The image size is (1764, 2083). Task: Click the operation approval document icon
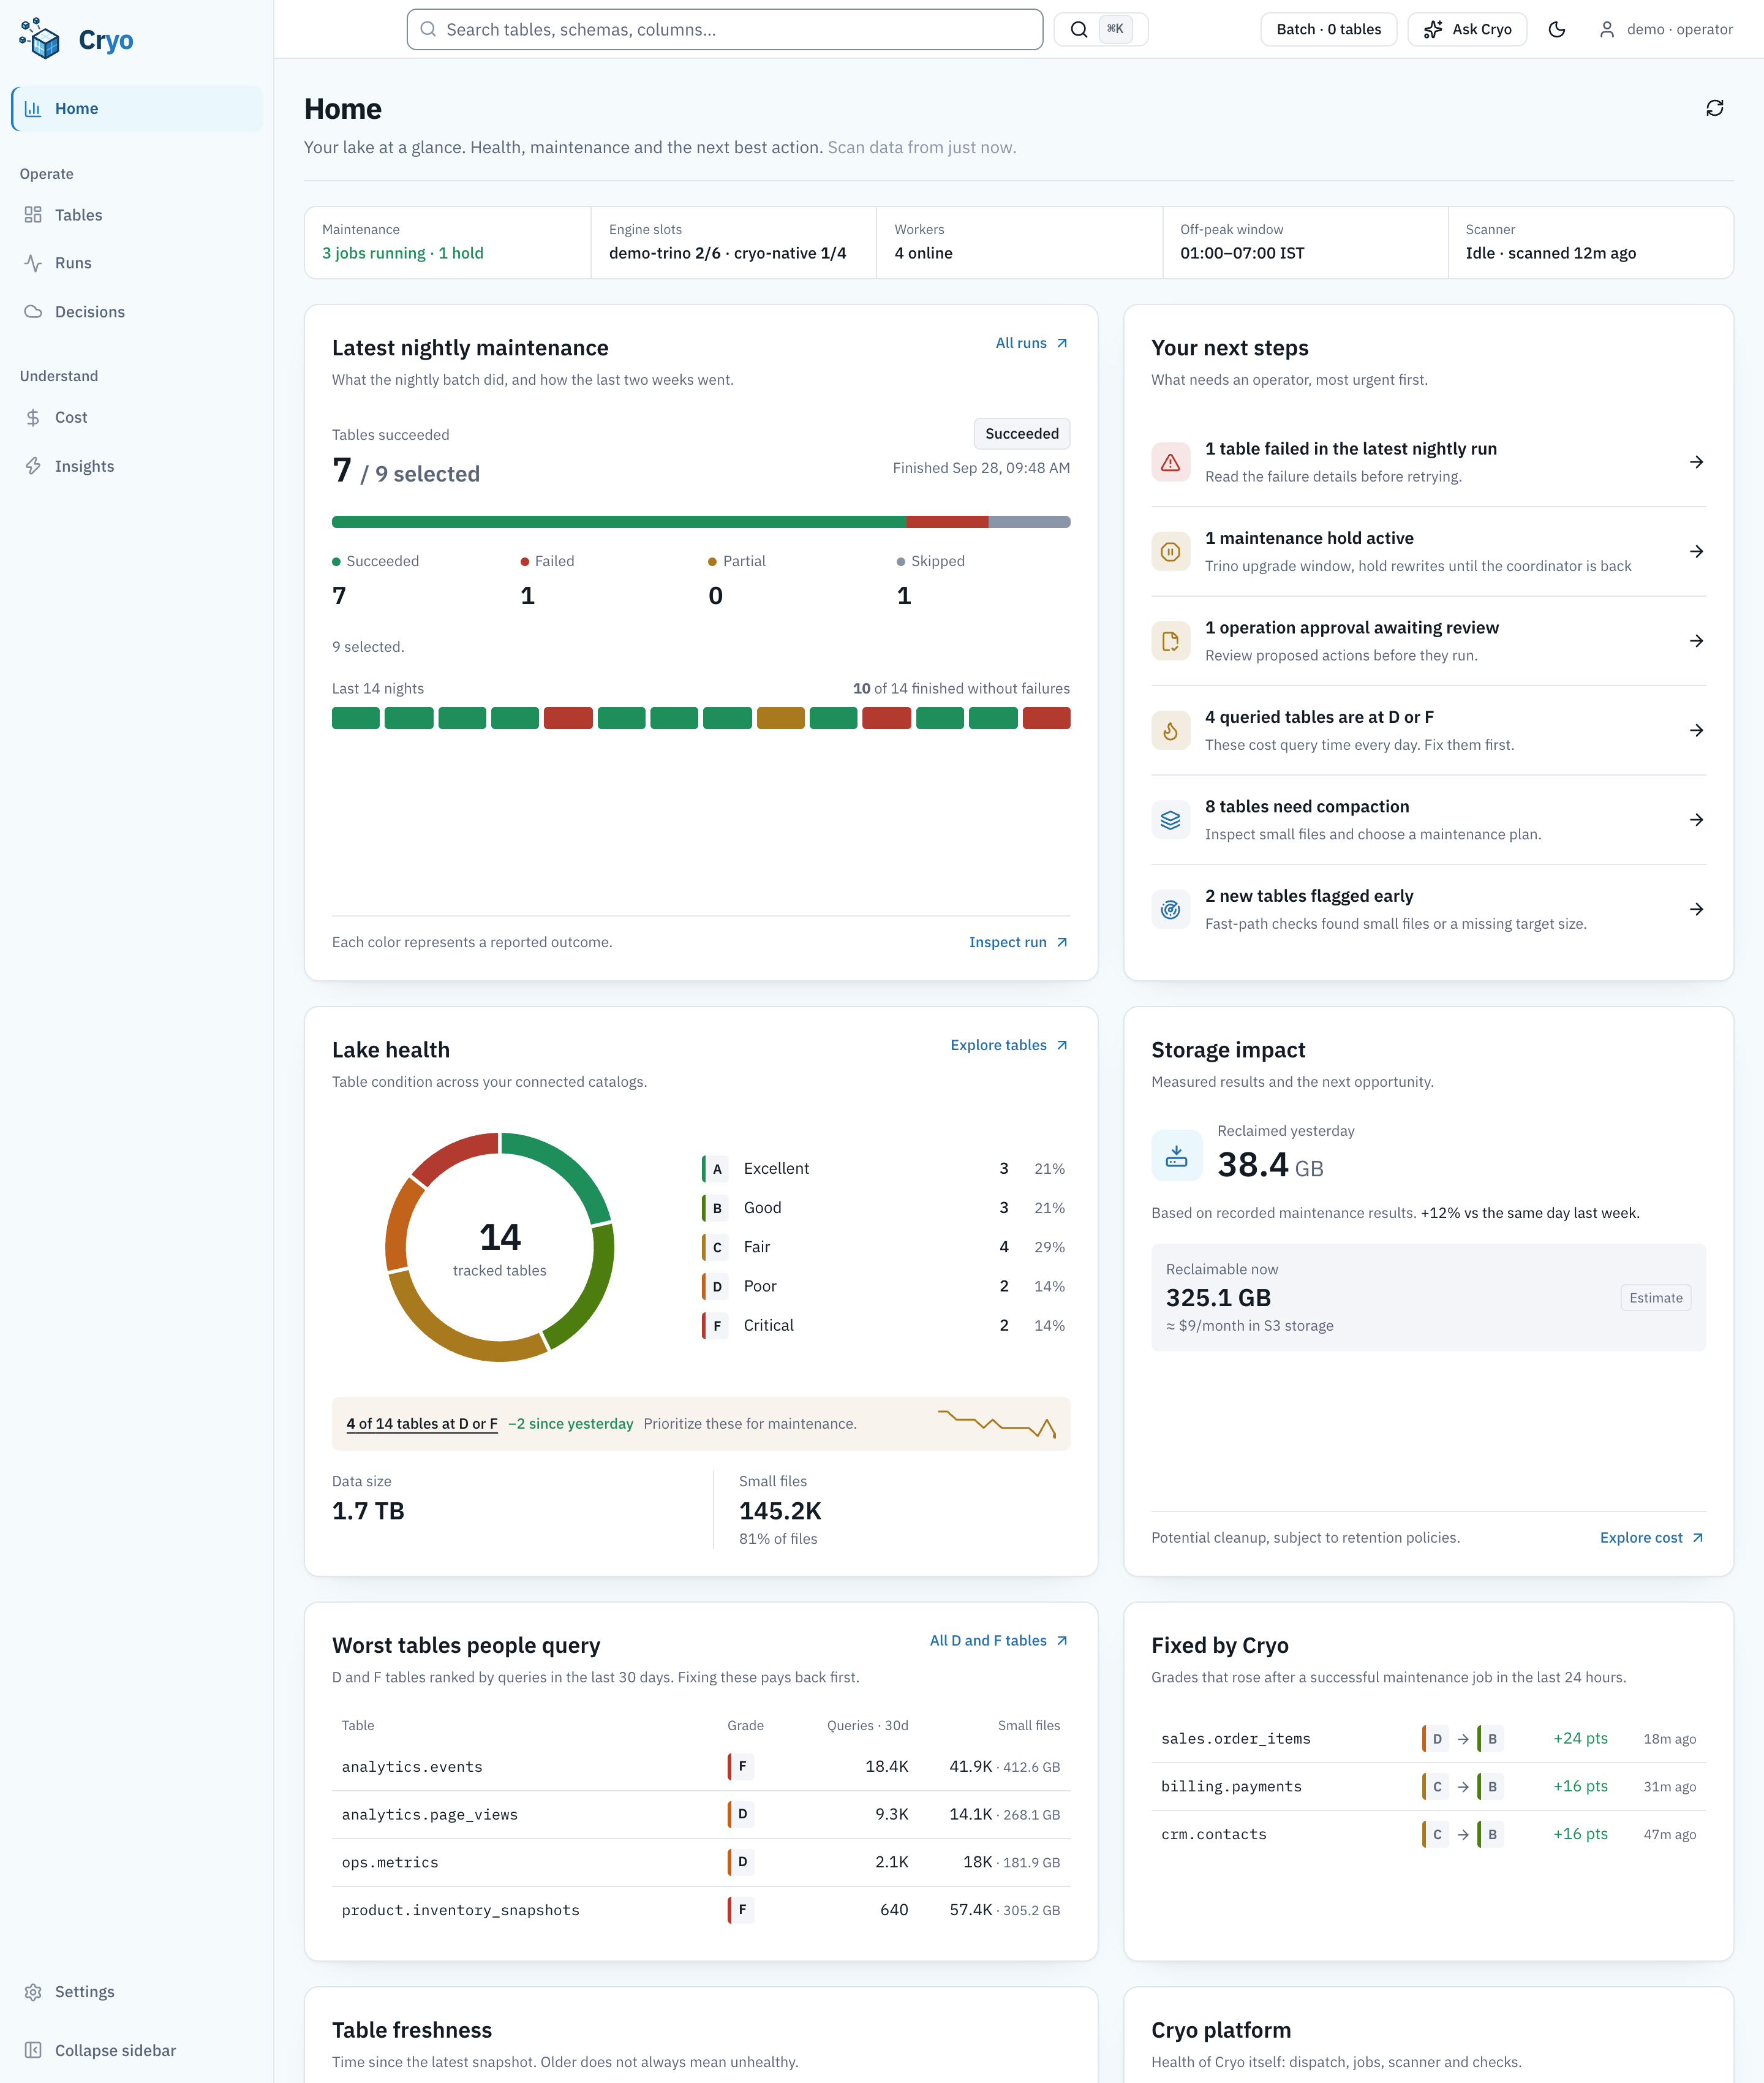click(x=1170, y=641)
